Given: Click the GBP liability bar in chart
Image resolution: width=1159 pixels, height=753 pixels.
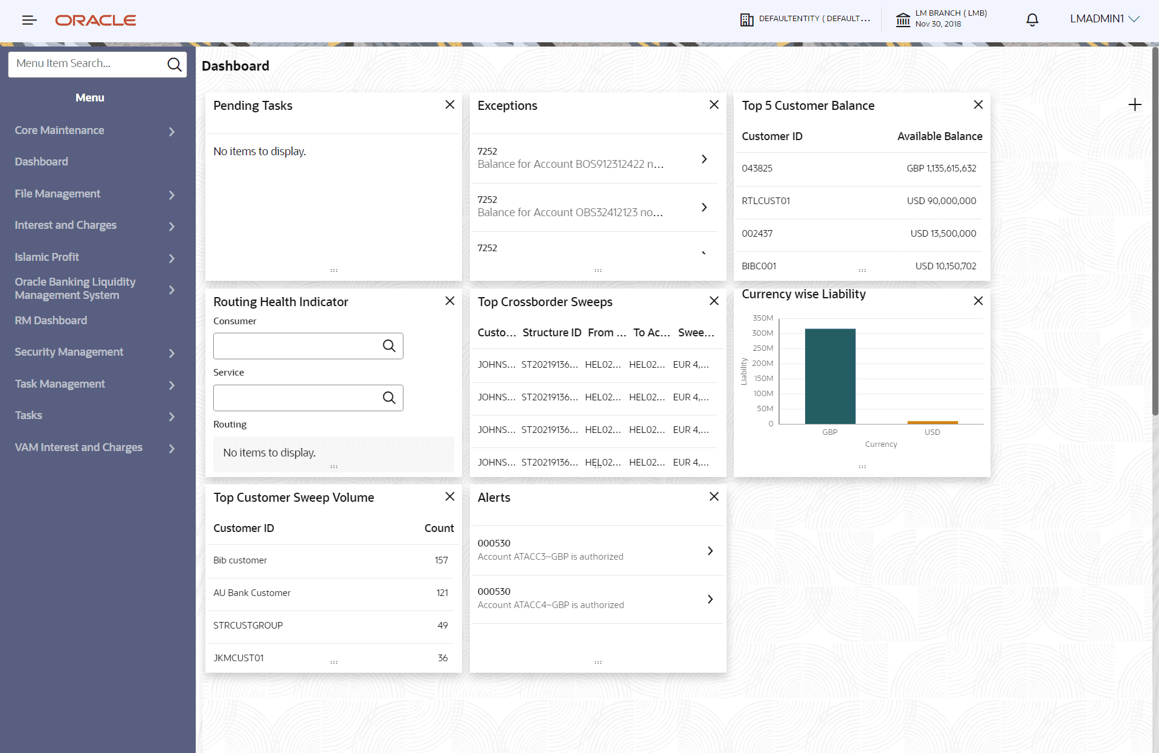Looking at the screenshot, I should point(830,376).
